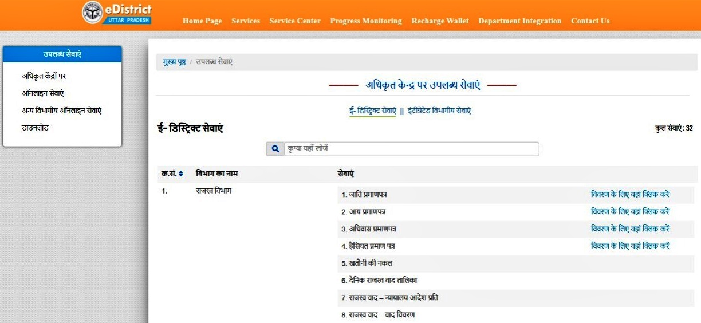This screenshot has height=323, width=701.
Task: Open Recharge Wallet menu
Action: pos(440,21)
